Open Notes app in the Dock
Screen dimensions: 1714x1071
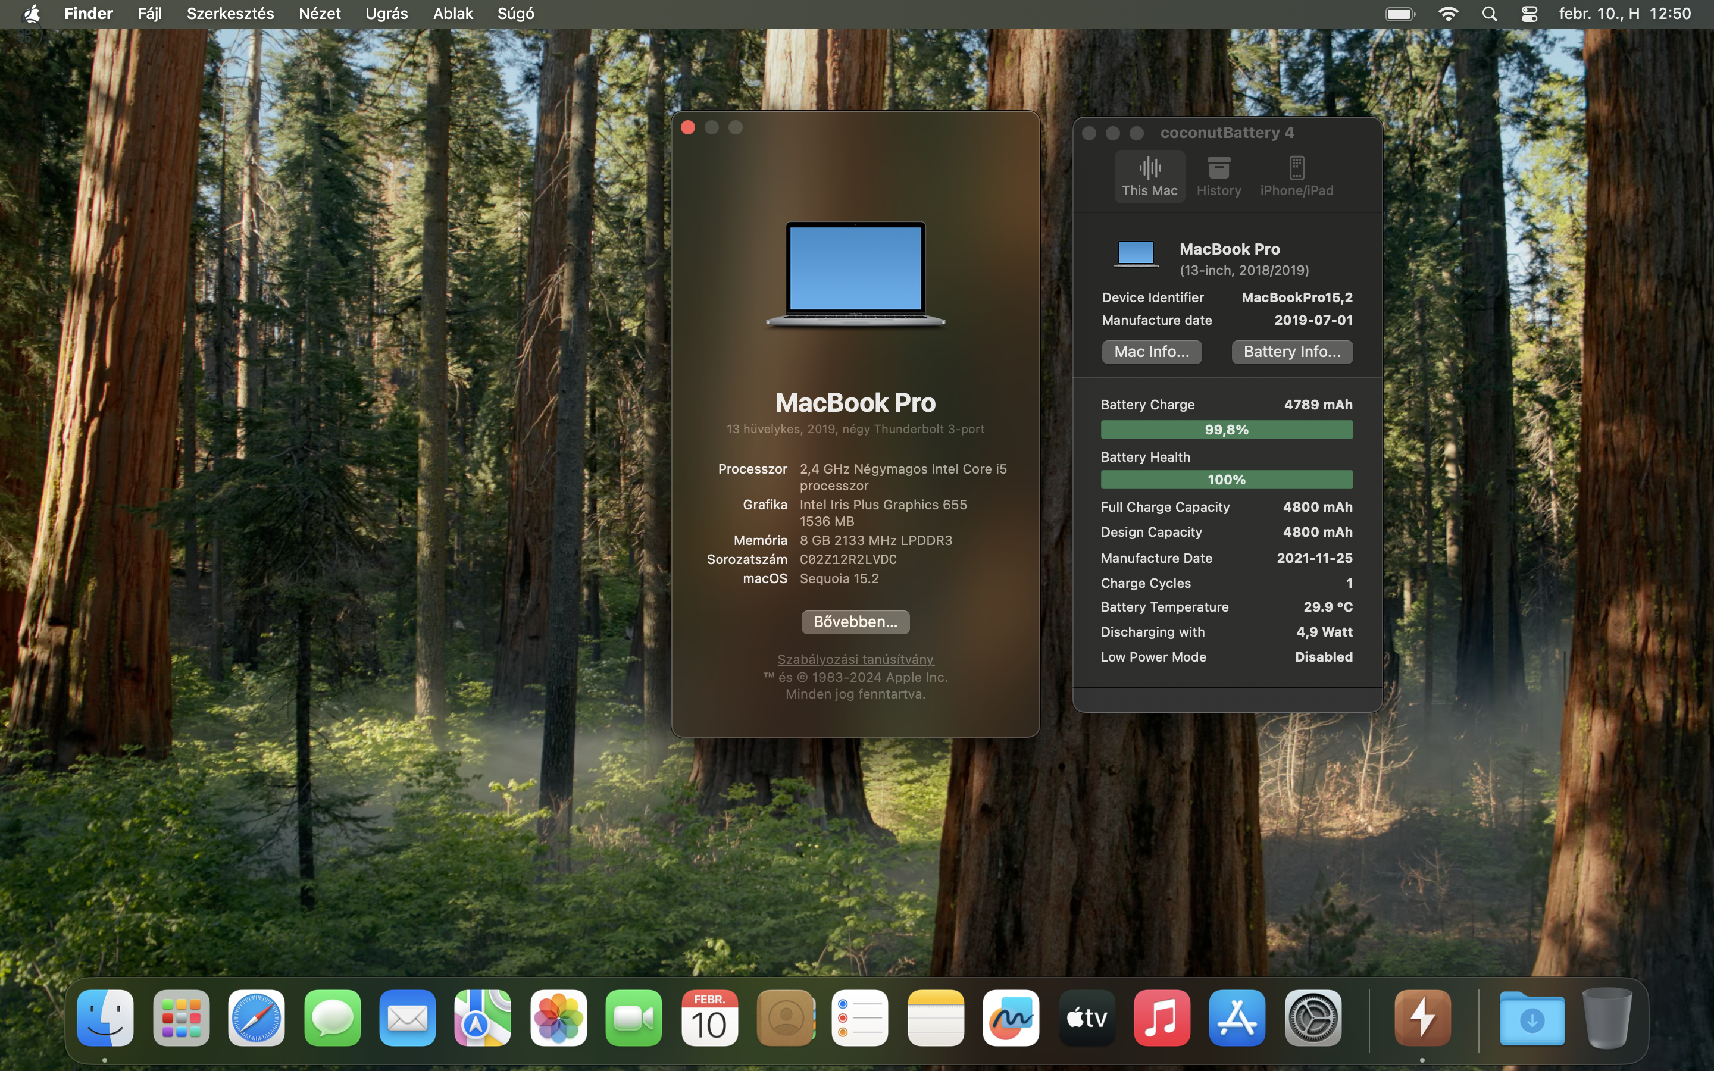[x=936, y=1018]
